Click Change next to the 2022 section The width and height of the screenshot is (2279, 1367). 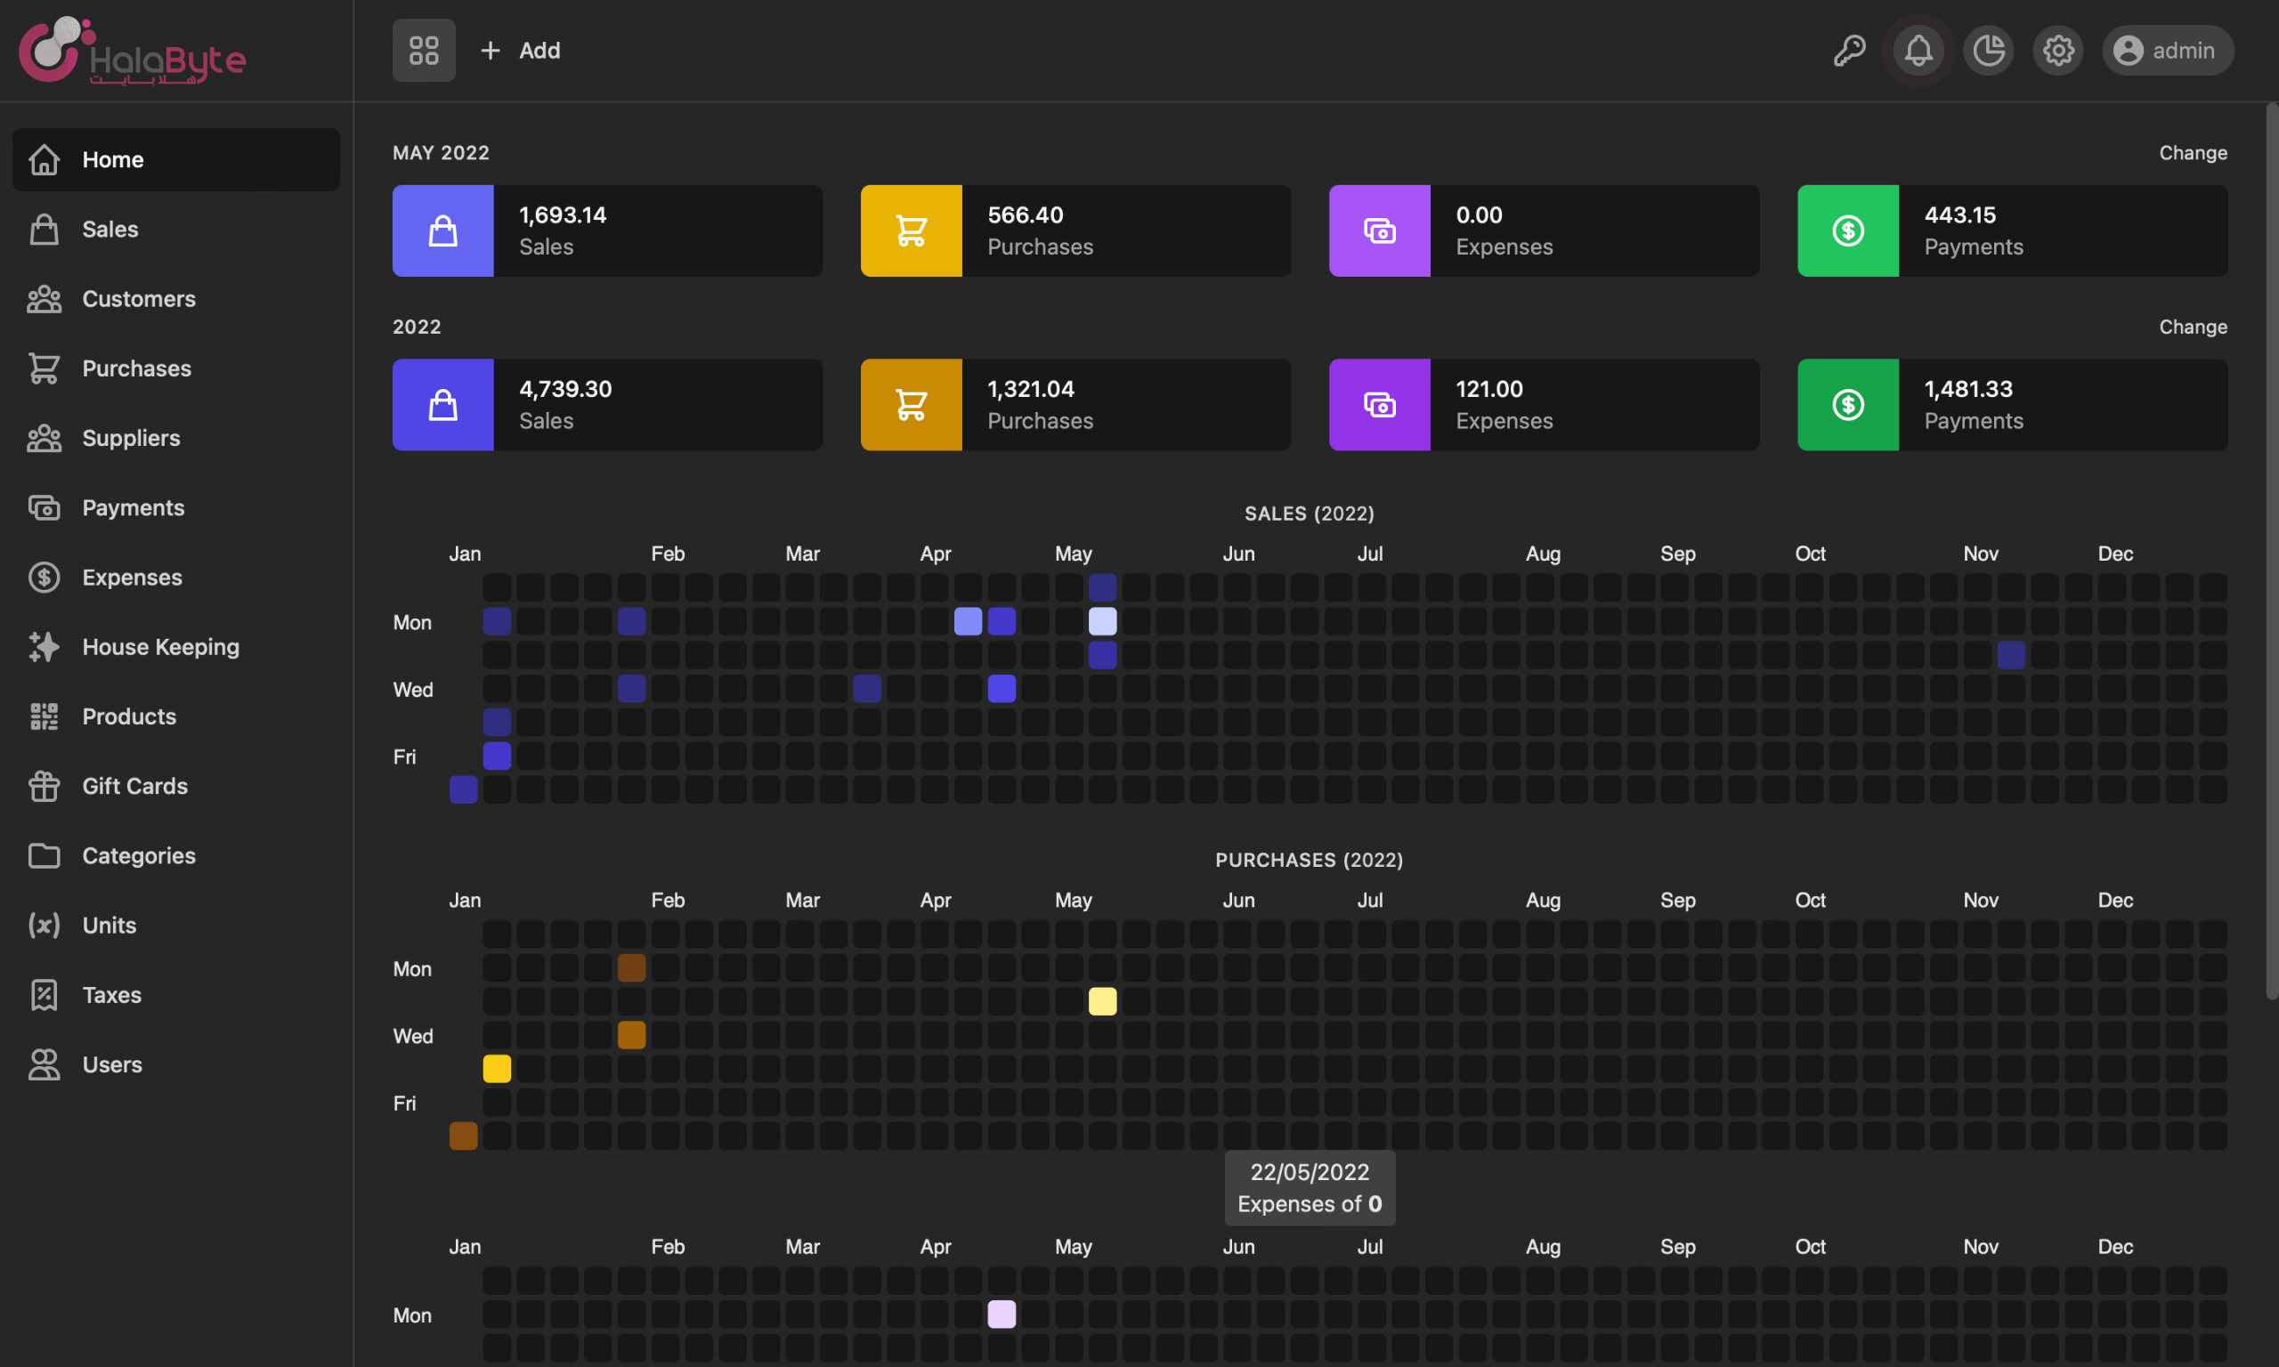(2193, 326)
